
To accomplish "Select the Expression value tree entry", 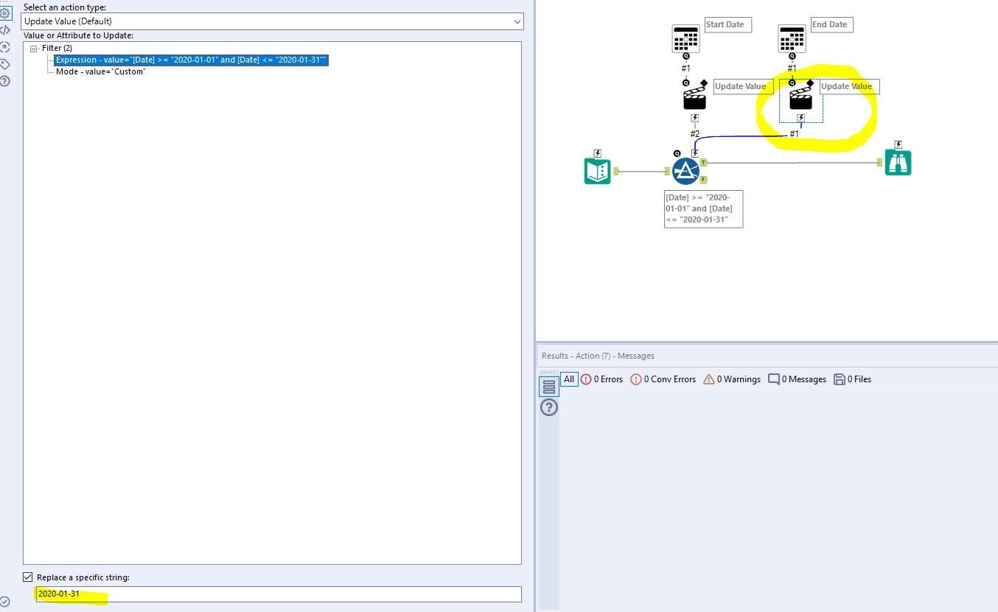I will point(192,60).
